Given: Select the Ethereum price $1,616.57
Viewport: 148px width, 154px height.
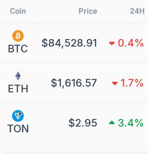Looking at the screenshot, I should (74, 83).
